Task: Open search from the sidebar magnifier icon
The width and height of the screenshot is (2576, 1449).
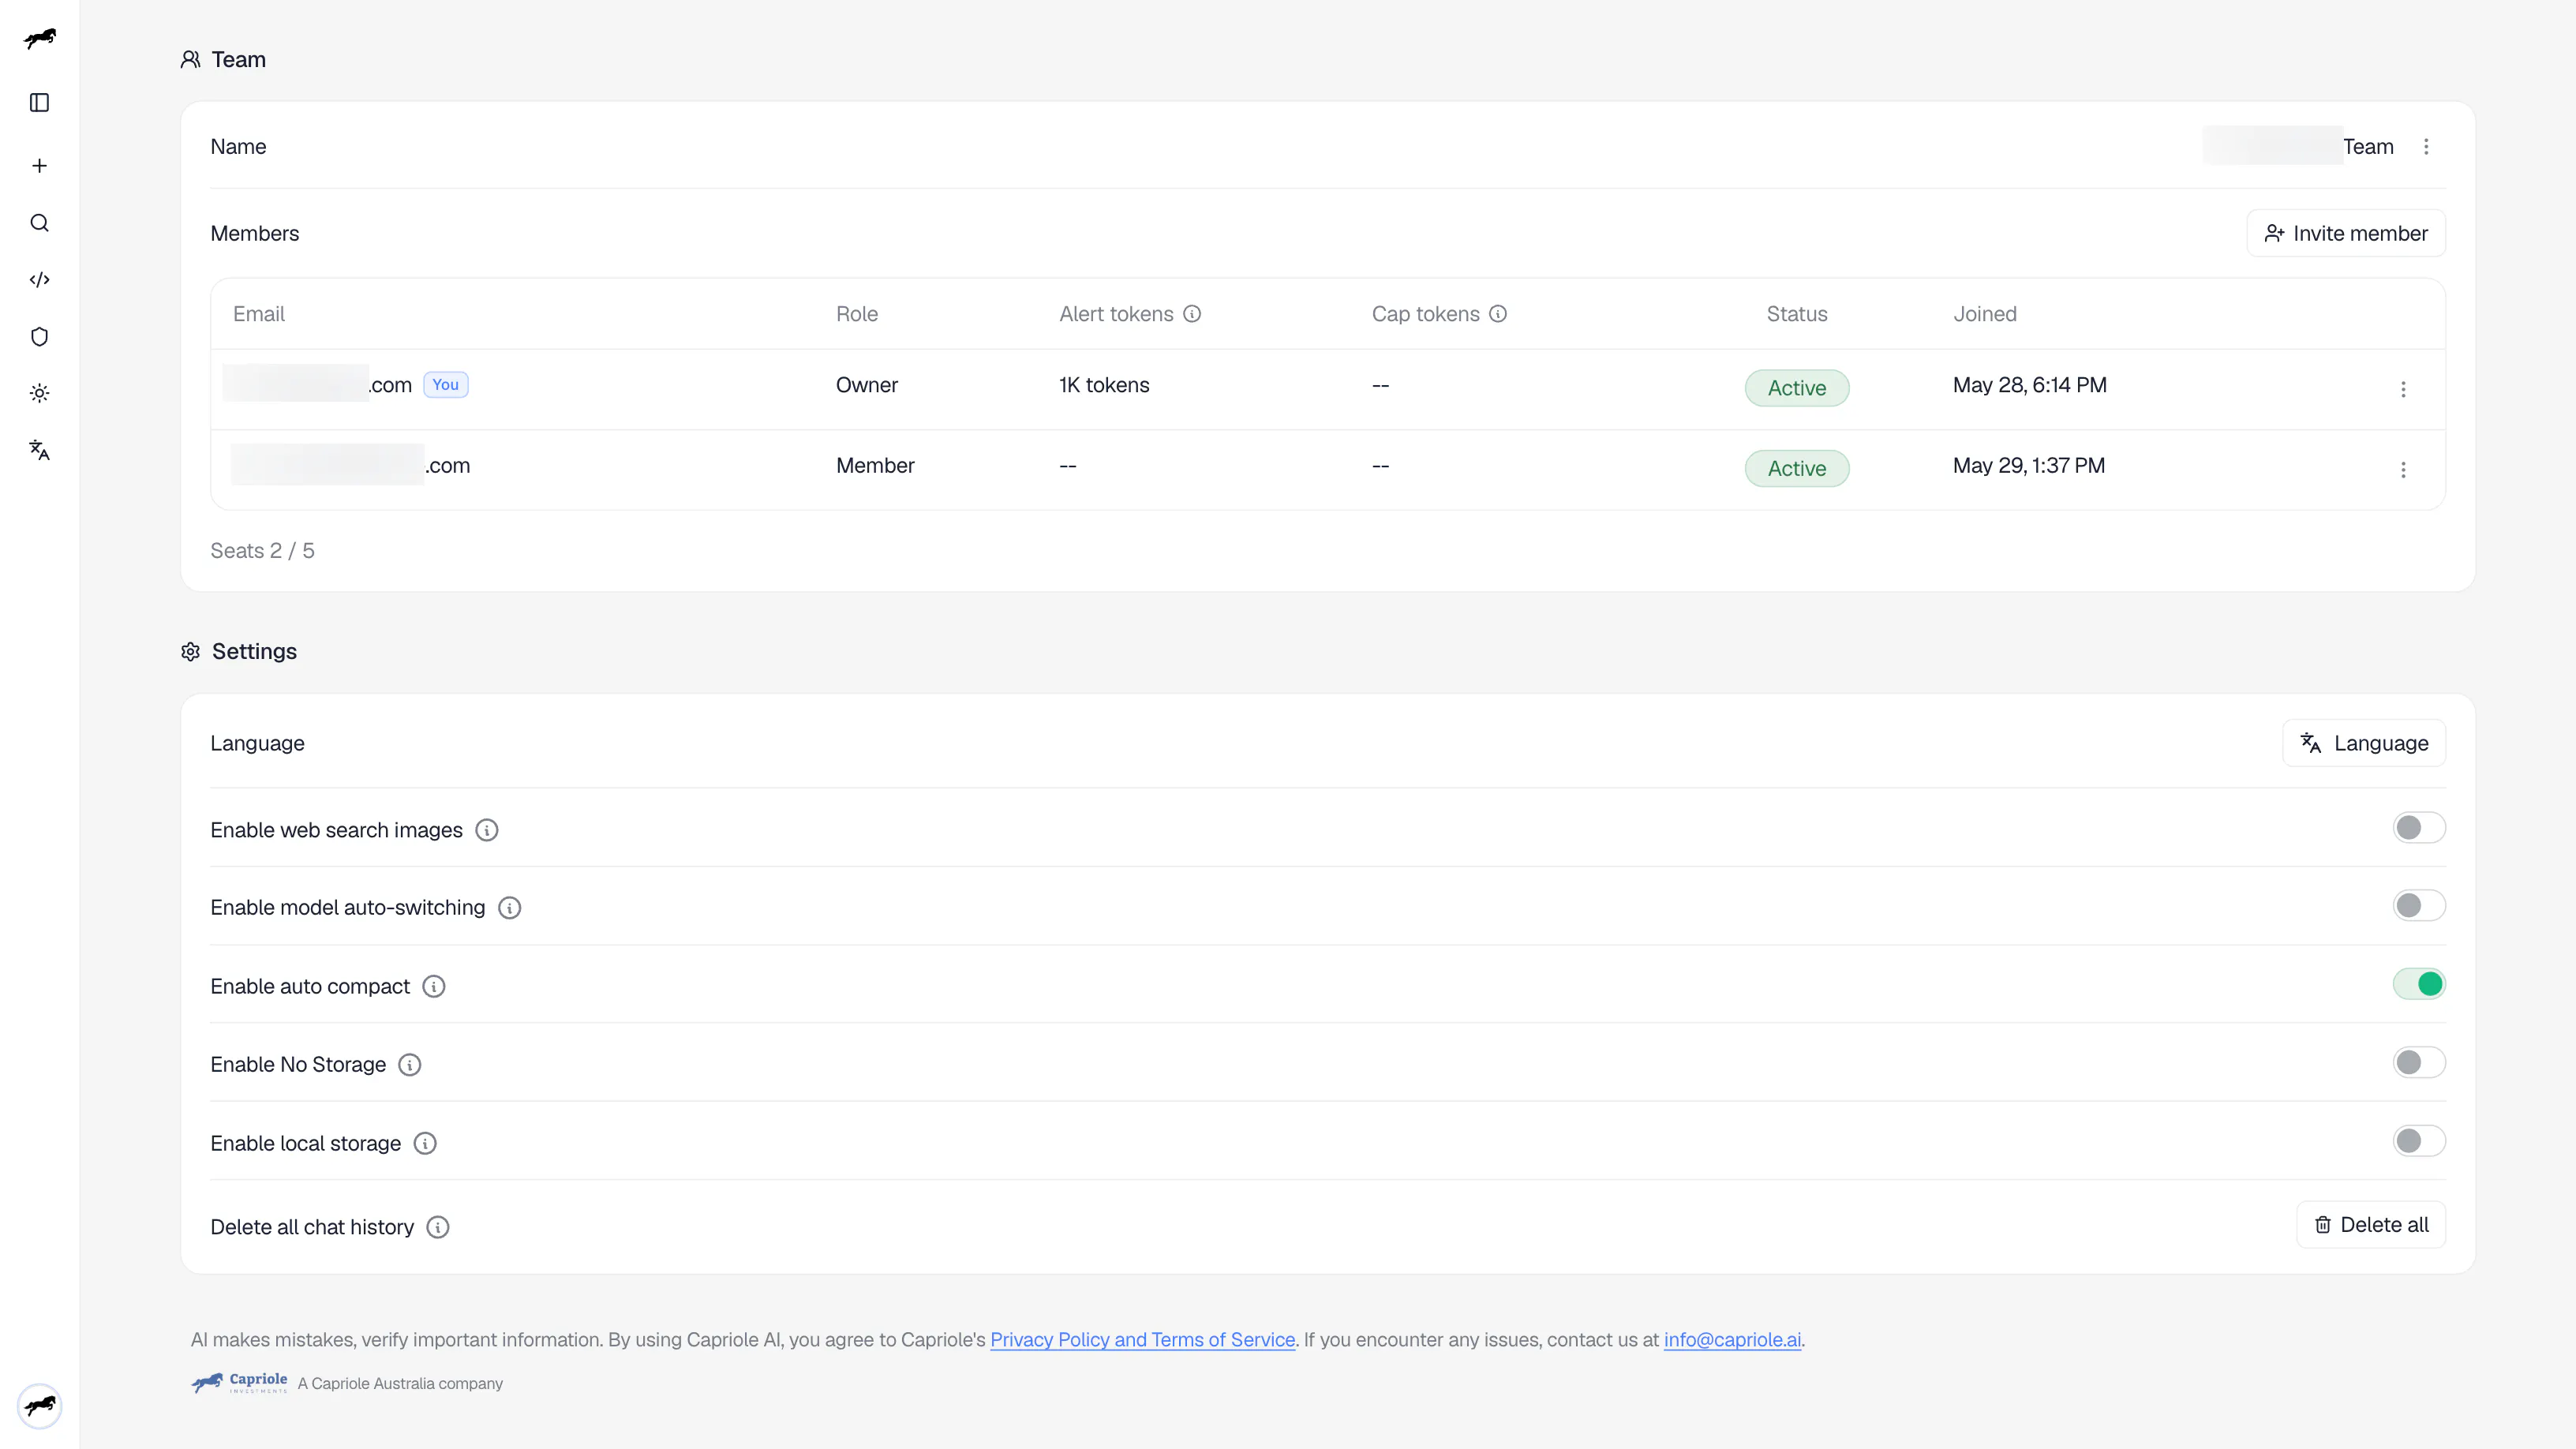Action: [40, 223]
